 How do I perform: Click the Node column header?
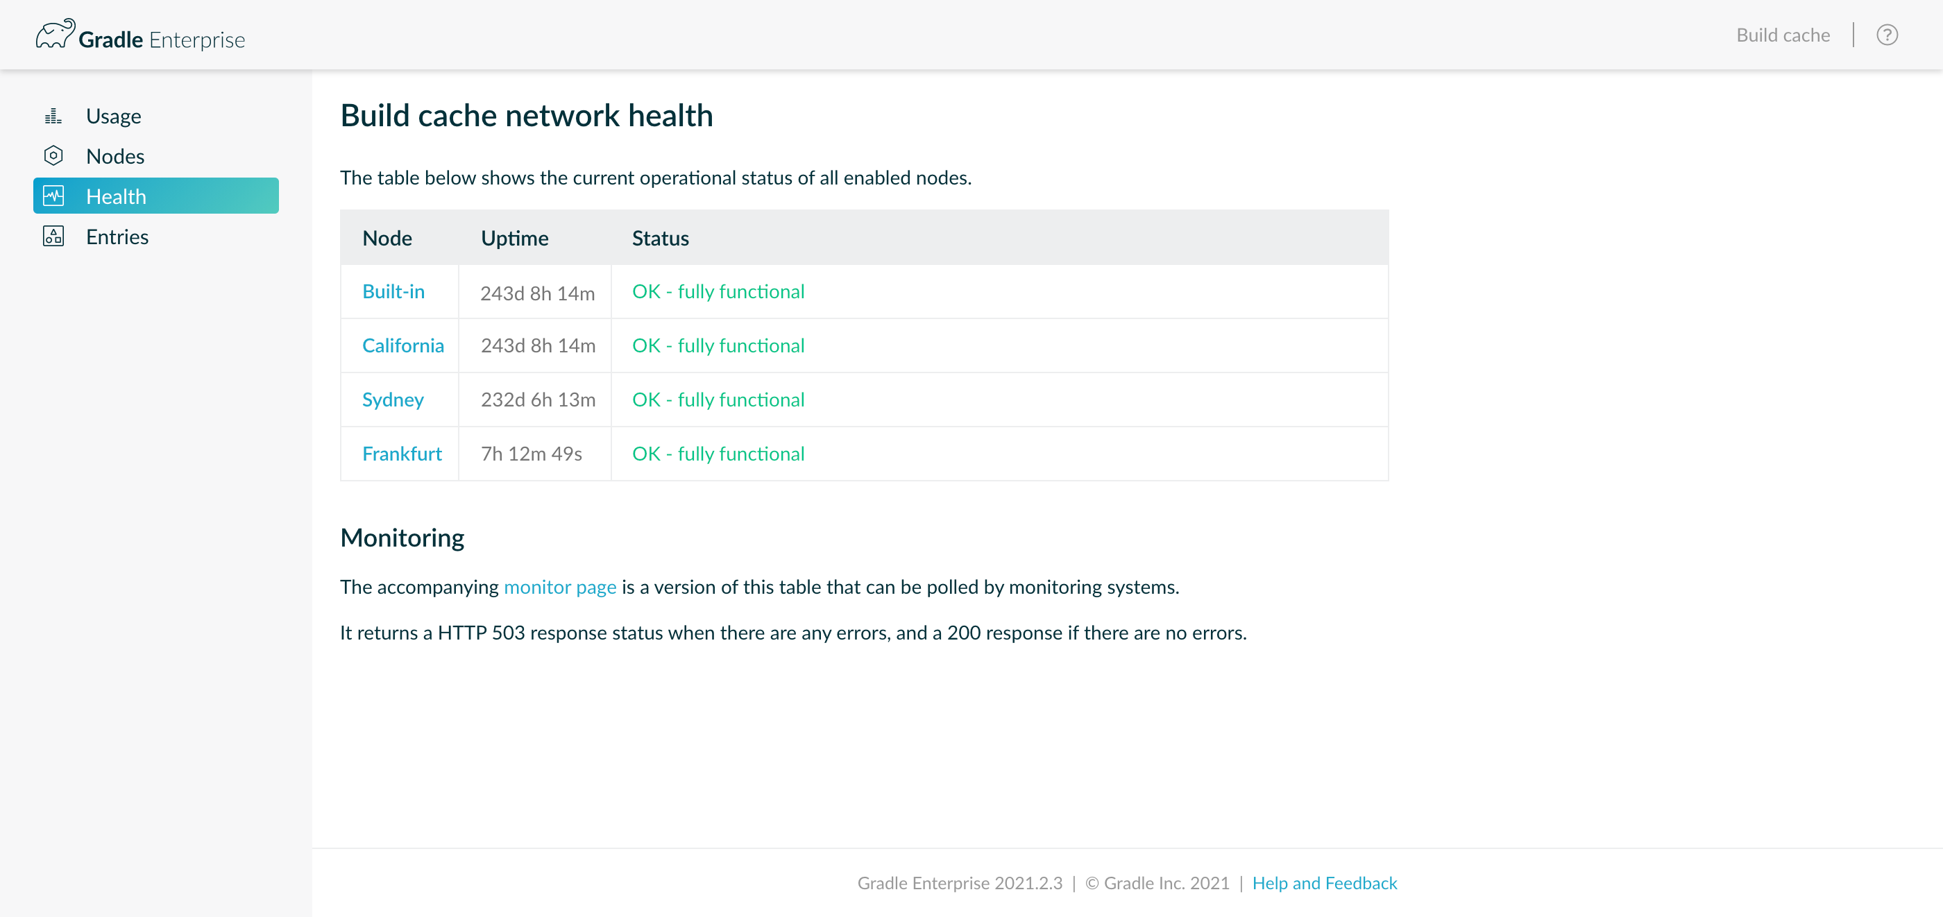coord(387,237)
